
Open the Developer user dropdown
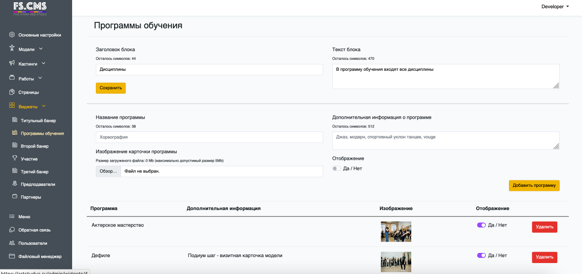[x=555, y=7]
